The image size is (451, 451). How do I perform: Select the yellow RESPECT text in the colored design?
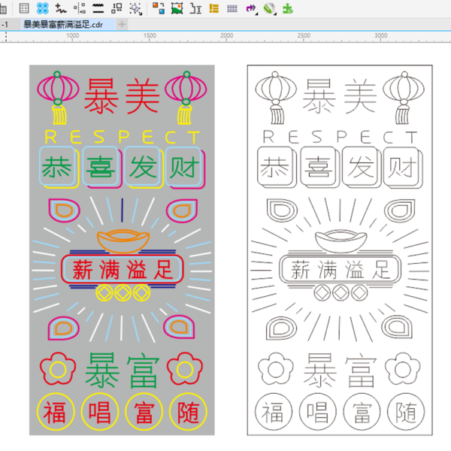point(123,137)
